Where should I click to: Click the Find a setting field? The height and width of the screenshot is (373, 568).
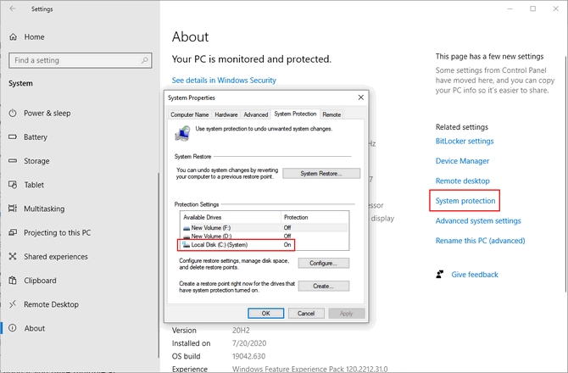tap(80, 60)
